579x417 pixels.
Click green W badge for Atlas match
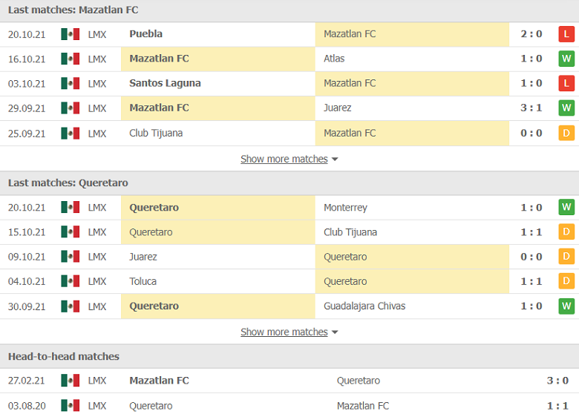click(x=566, y=59)
